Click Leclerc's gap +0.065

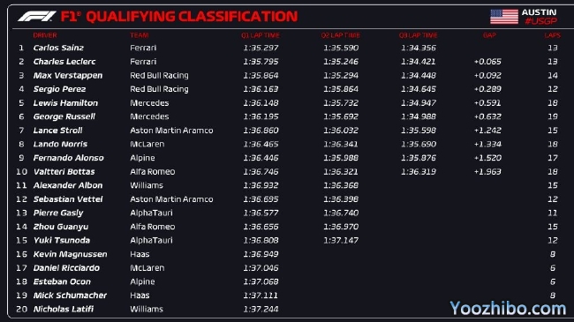pos(487,62)
